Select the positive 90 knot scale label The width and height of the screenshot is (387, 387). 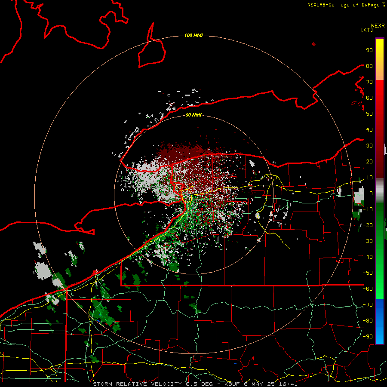pos(369,50)
